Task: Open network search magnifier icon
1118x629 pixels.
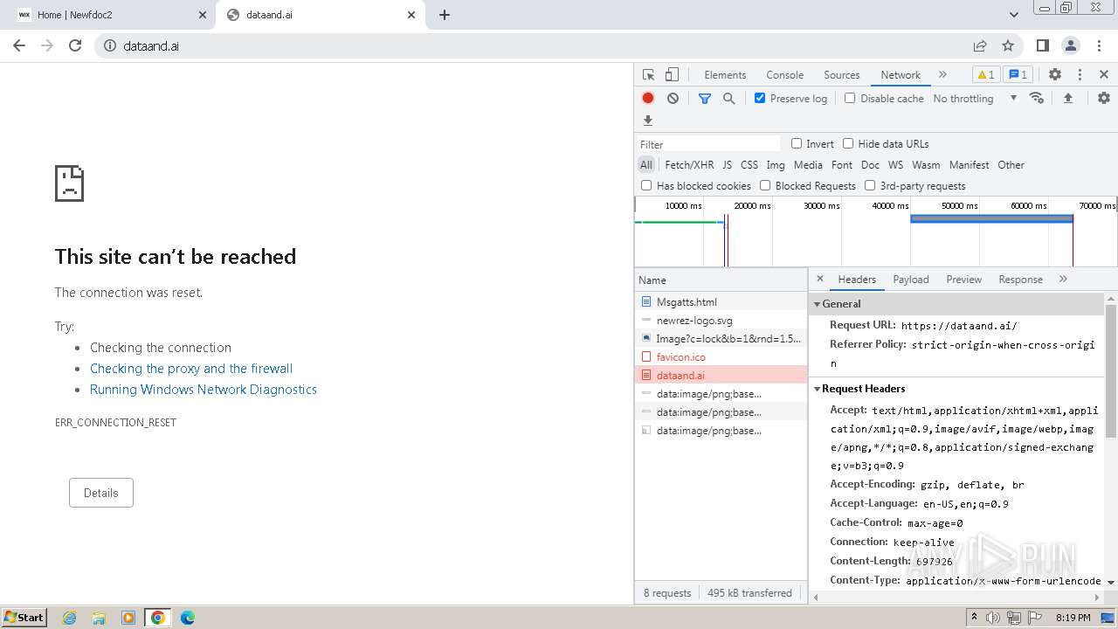Action: (729, 98)
